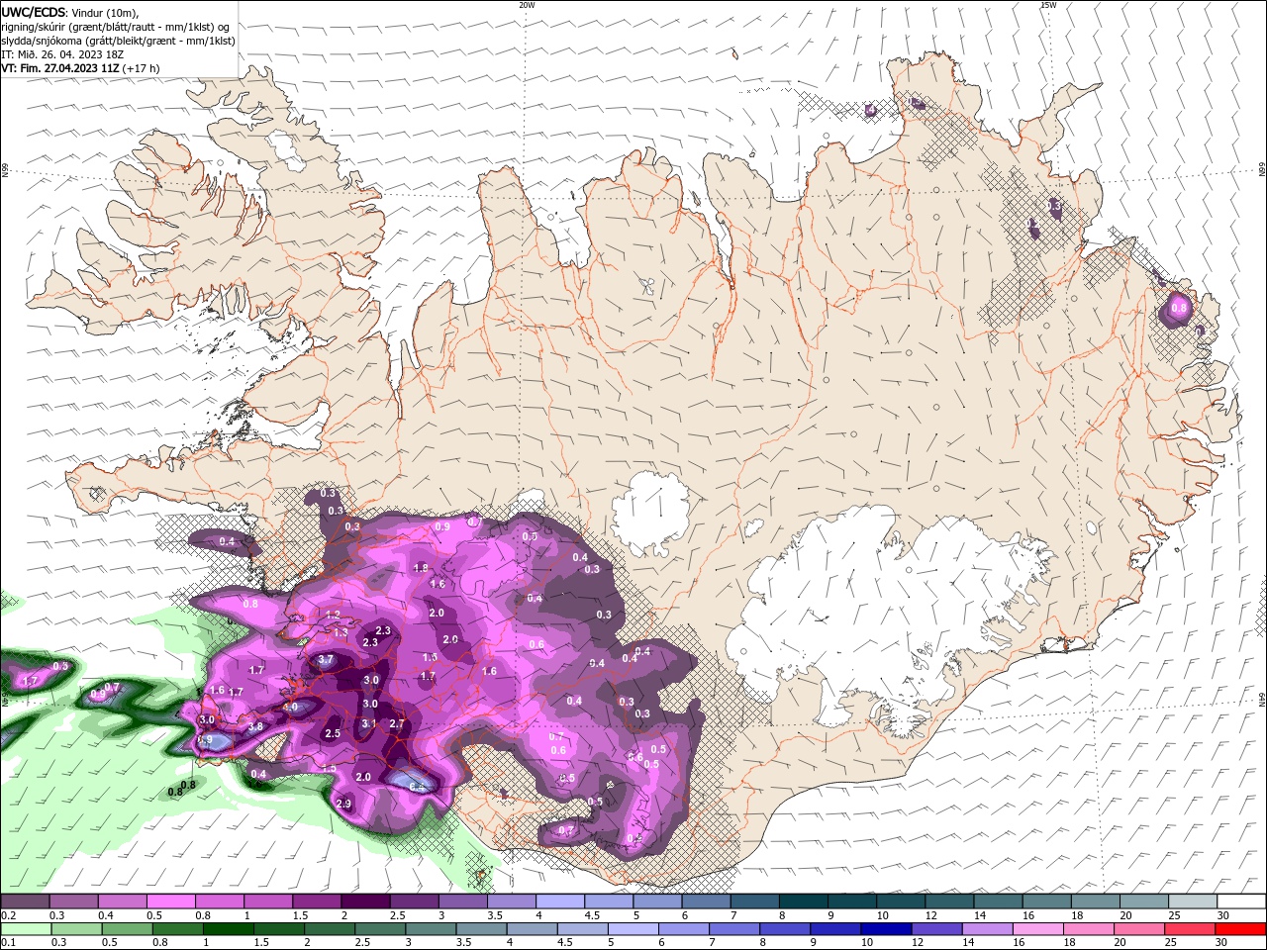Select the deep blue rain swatch labeled 10
The height and width of the screenshot is (950, 1267).
886,929
